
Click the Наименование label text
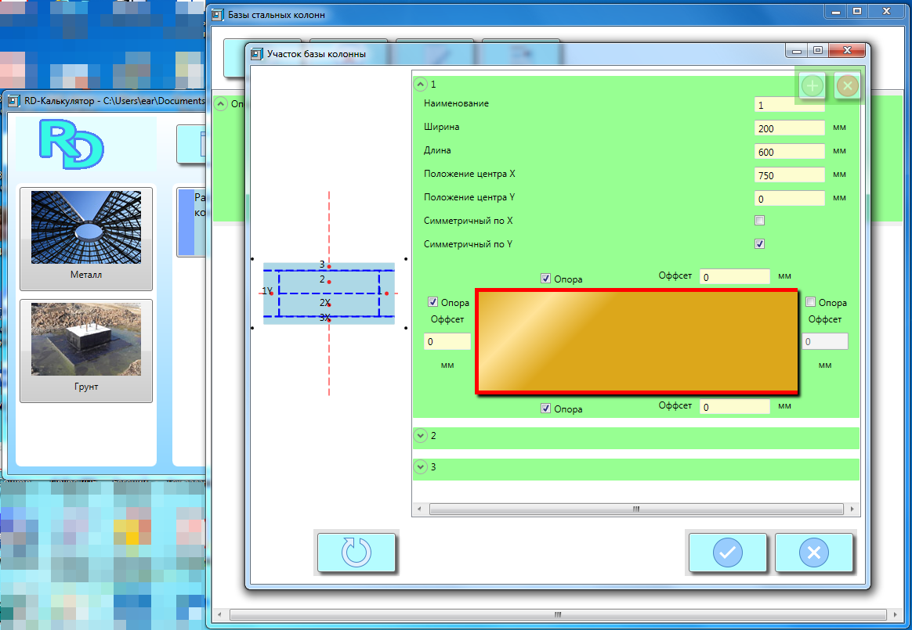456,103
